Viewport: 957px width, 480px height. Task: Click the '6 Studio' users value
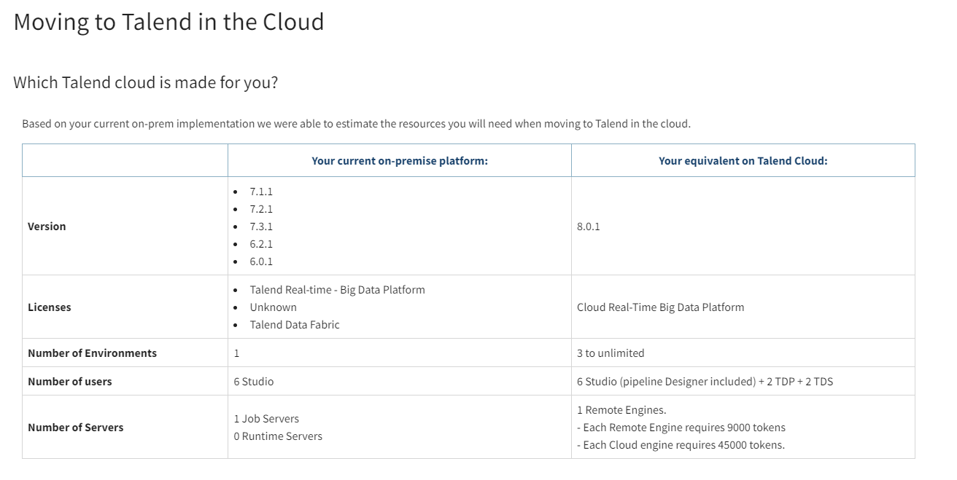(x=253, y=381)
